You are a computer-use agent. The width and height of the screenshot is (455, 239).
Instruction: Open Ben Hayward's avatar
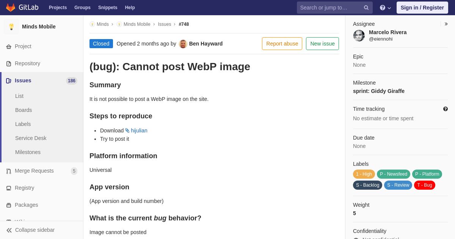point(183,44)
